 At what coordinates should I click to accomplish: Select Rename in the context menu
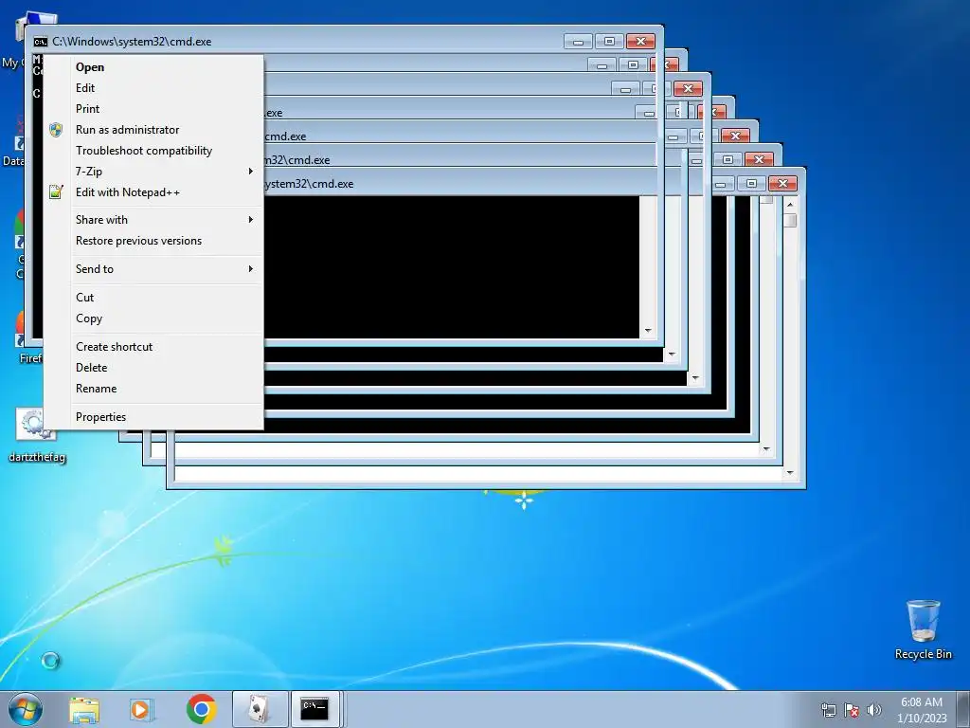(x=154, y=389)
